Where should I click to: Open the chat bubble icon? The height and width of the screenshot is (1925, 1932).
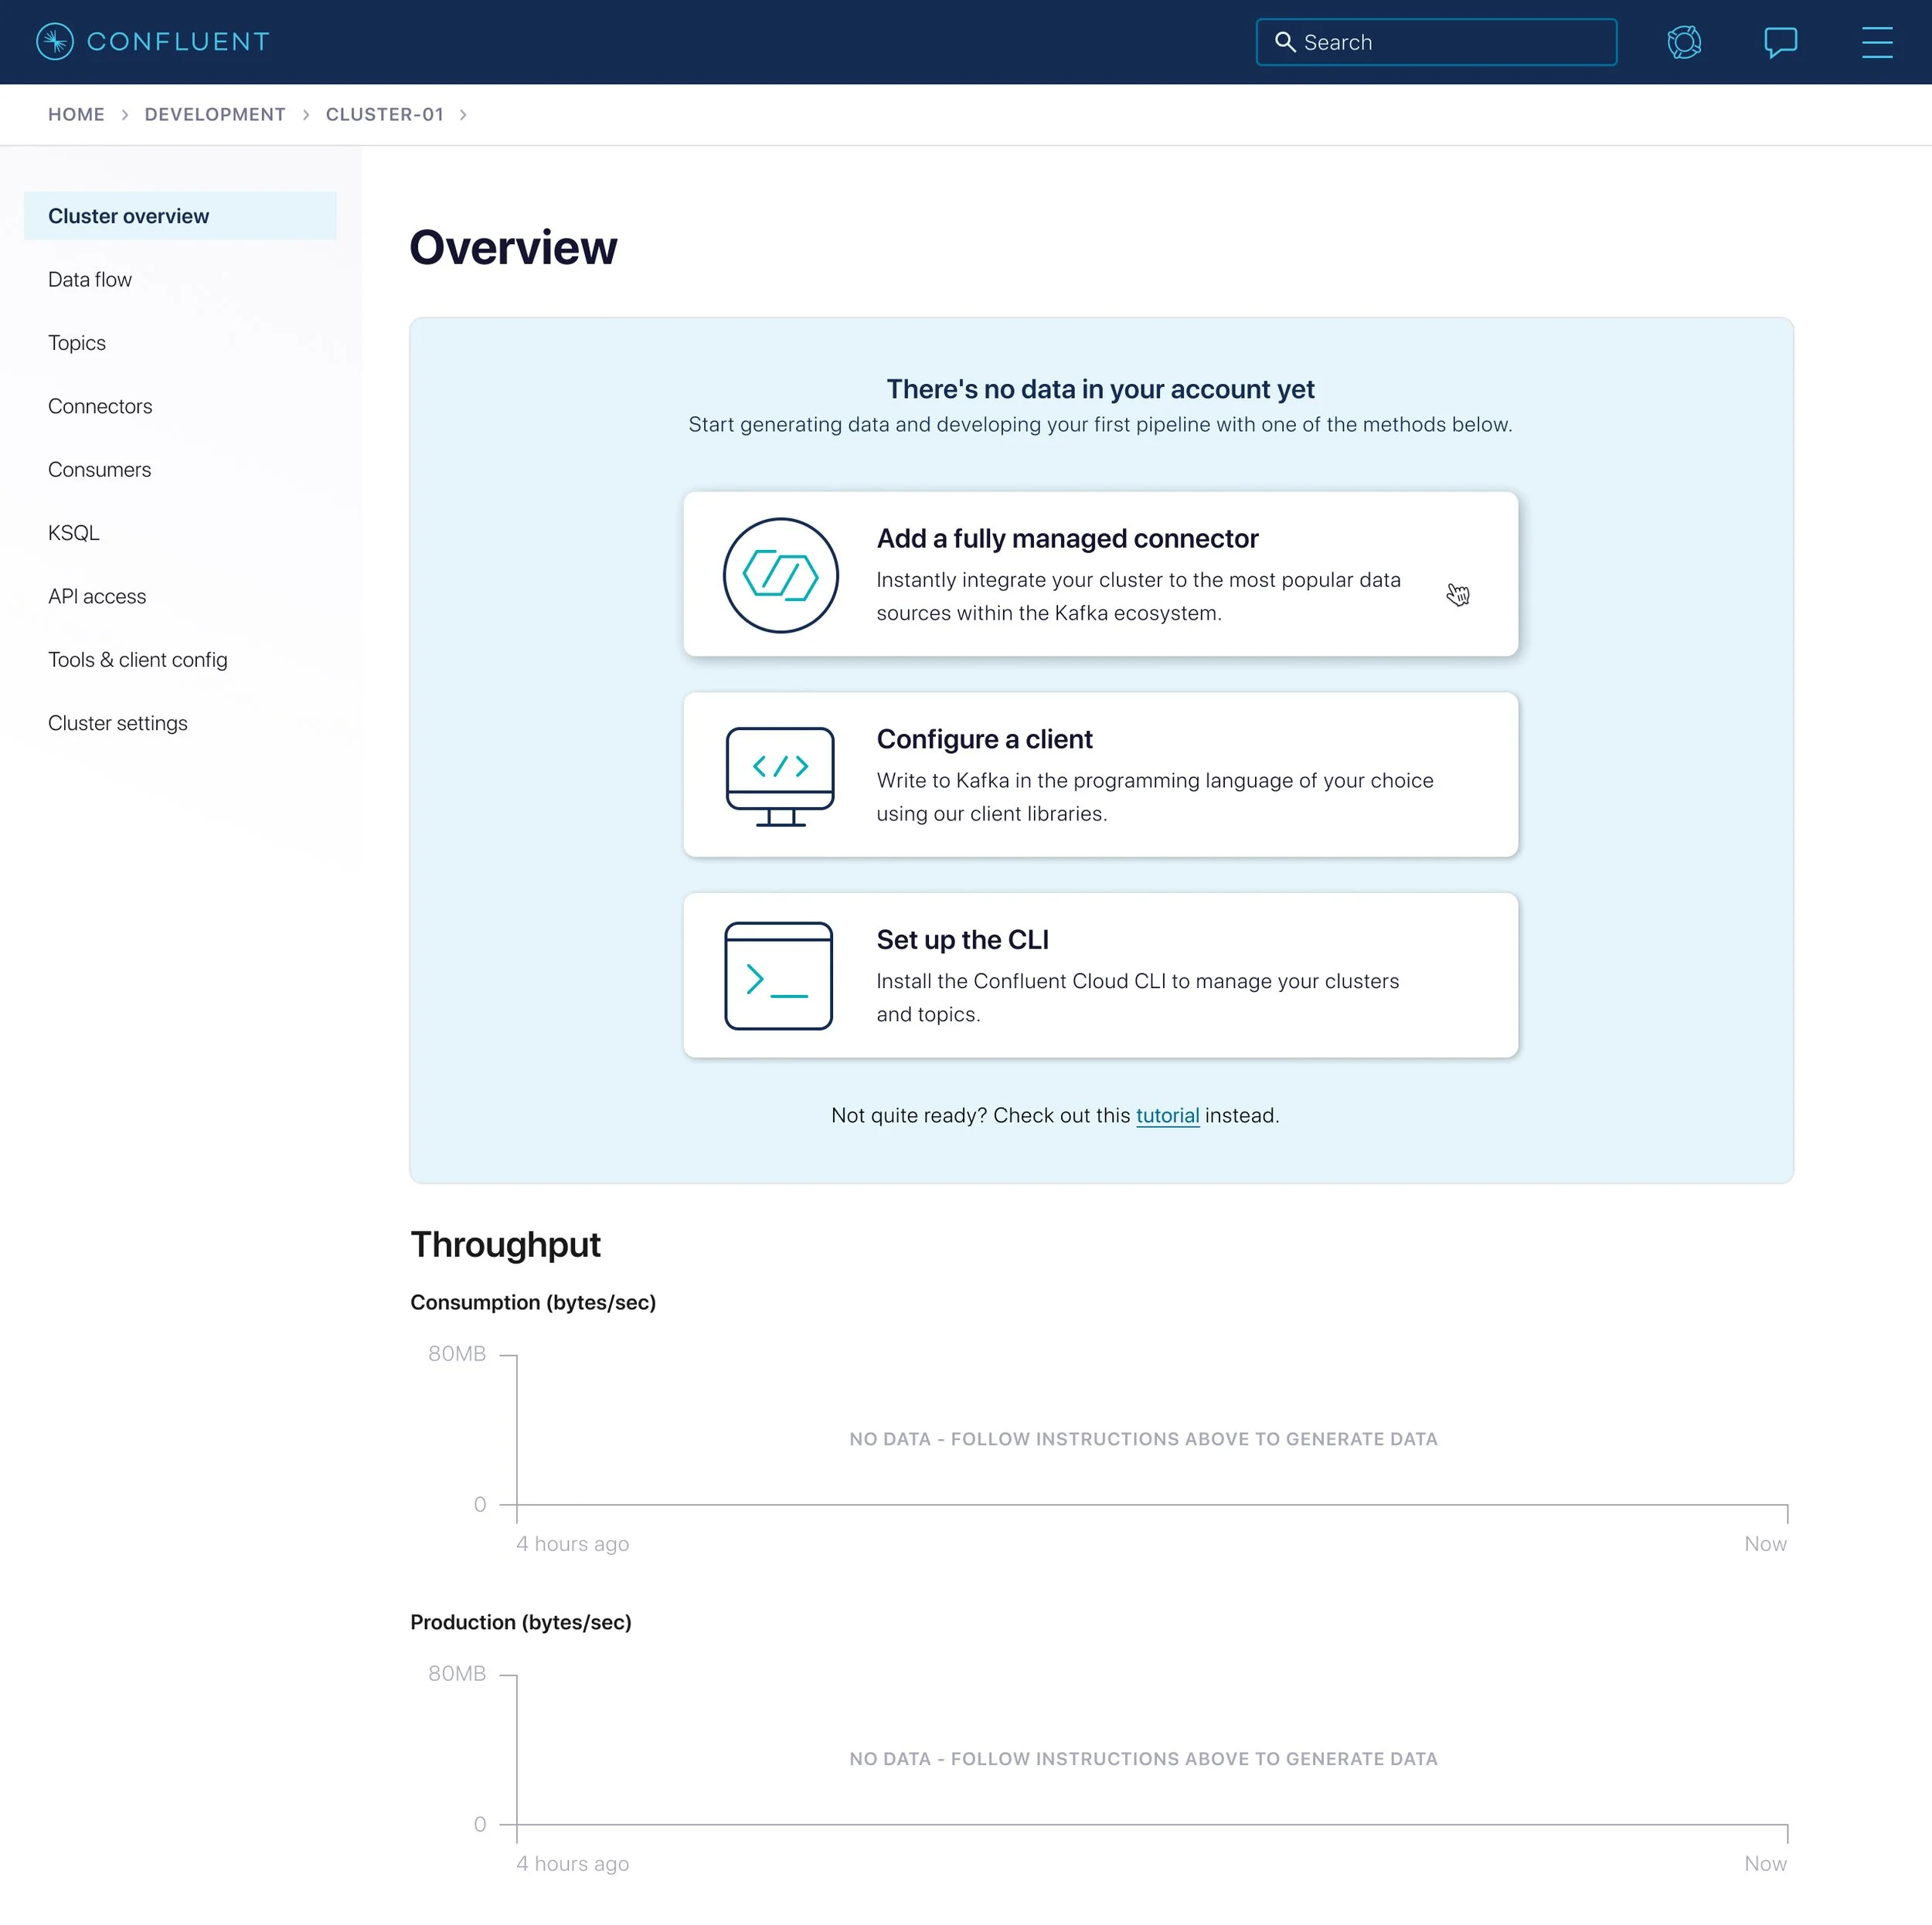click(x=1780, y=42)
